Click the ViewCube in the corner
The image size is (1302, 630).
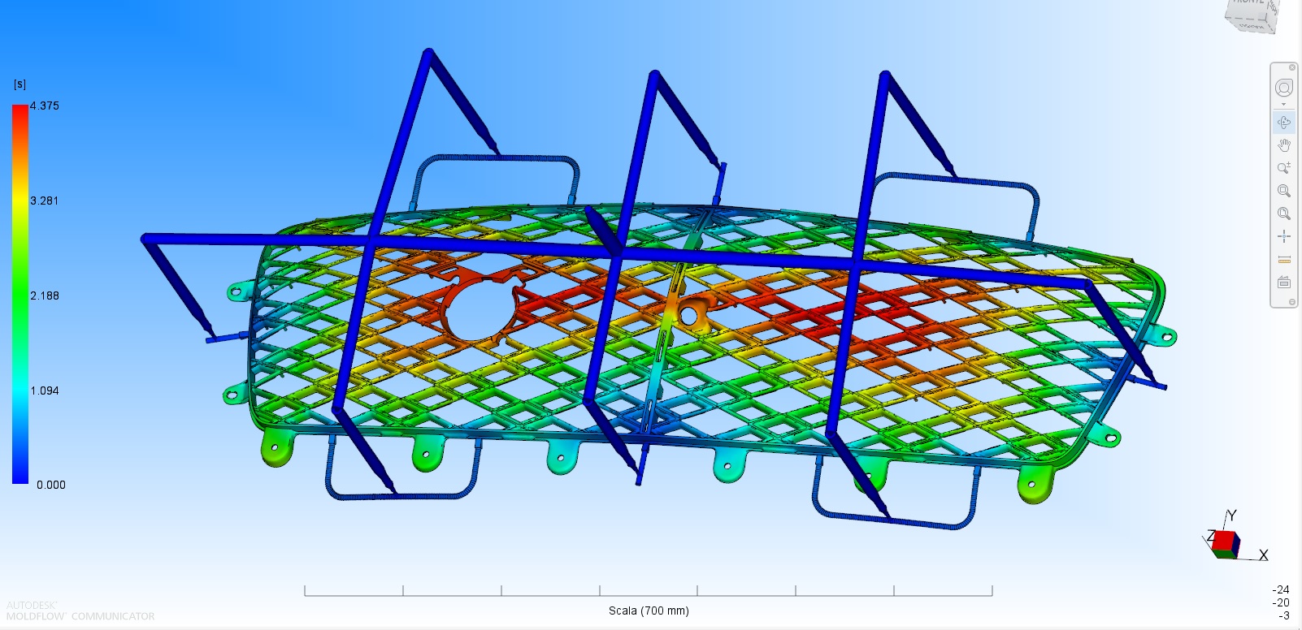tap(1252, 15)
